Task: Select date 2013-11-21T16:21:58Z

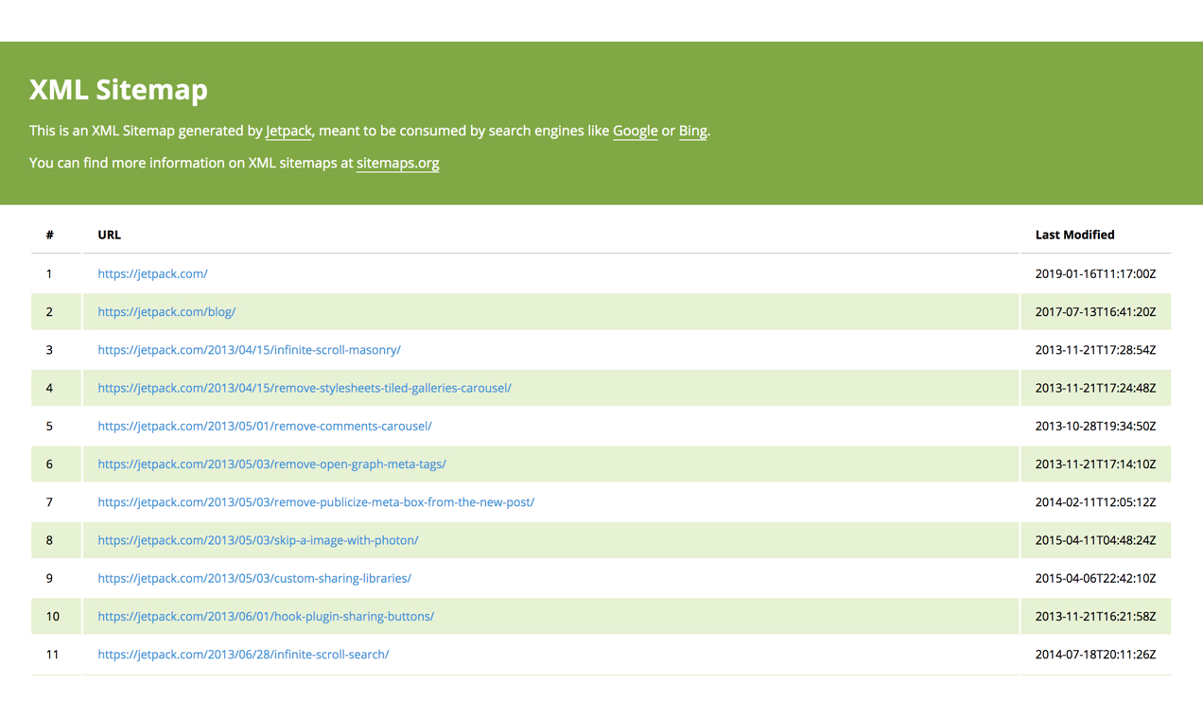Action: [1095, 616]
